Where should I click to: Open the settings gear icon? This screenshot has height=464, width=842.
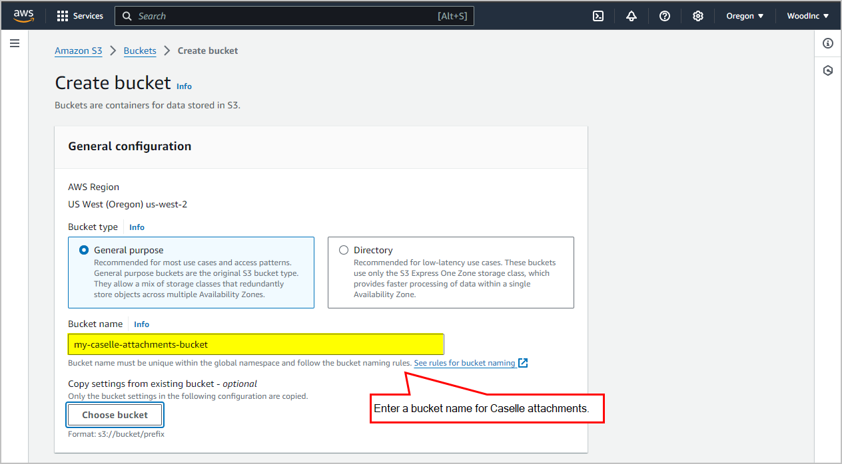point(698,16)
